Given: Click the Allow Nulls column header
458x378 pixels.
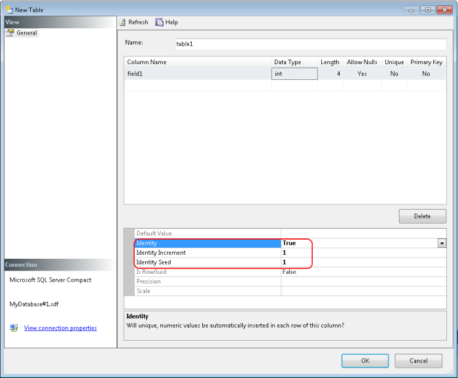Looking at the screenshot, I should [x=362, y=62].
